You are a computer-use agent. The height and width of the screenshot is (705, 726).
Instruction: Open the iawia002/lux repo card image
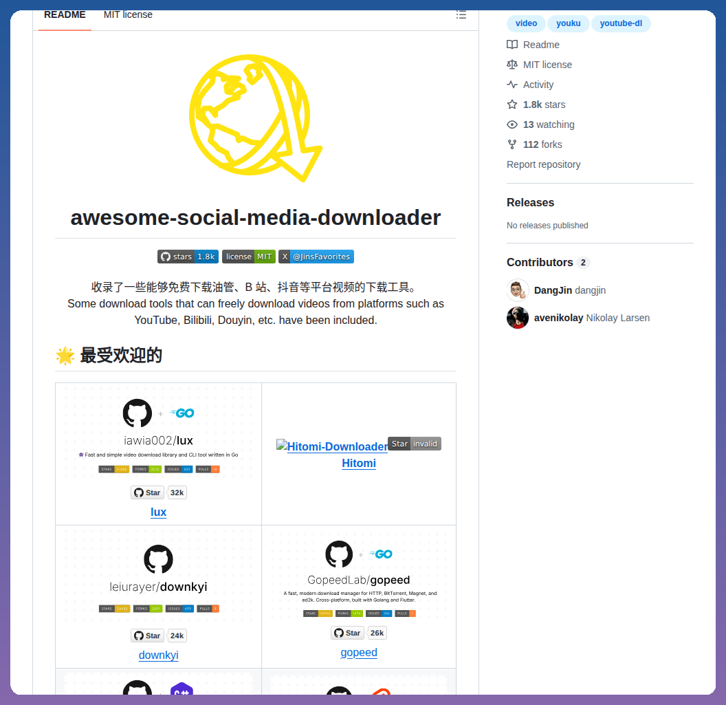click(x=158, y=433)
